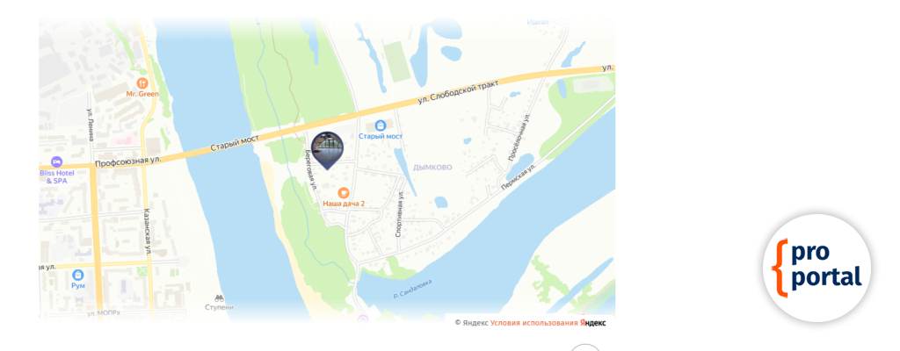
Task: Click the ДЫМКОВО district label
Action: coord(432,168)
